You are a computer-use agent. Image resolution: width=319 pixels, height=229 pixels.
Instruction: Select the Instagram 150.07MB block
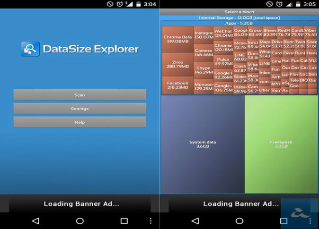tap(204, 35)
